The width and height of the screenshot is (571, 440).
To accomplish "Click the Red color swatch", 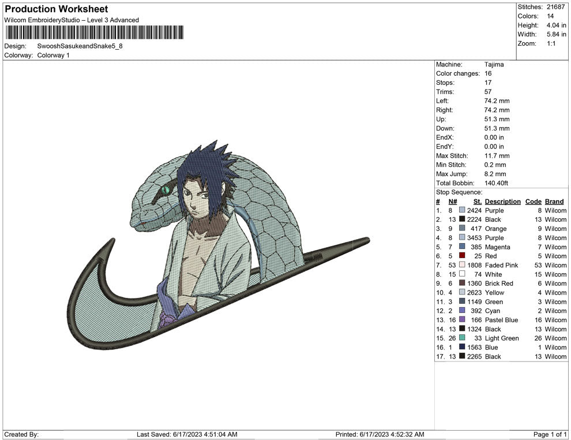I will point(462,256).
